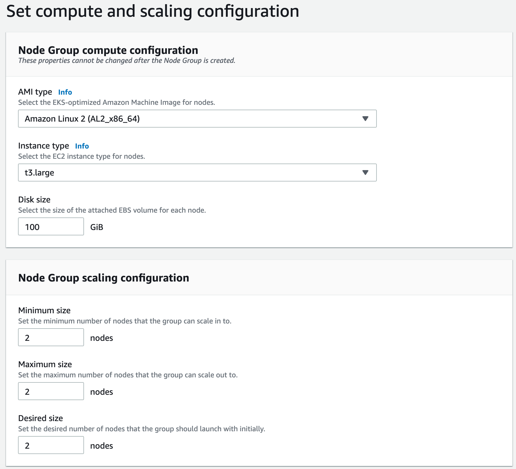Focus the Maximum size nodes field

pyautogui.click(x=51, y=391)
